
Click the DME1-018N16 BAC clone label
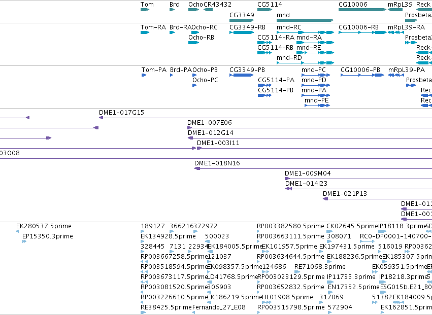(x=217, y=163)
